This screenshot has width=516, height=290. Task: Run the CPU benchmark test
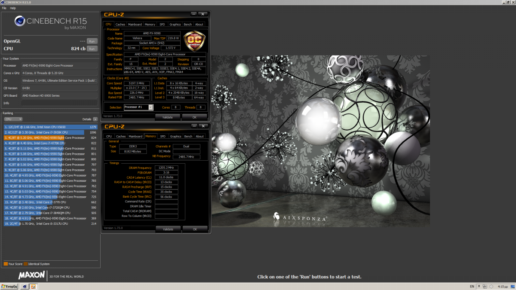click(92, 49)
